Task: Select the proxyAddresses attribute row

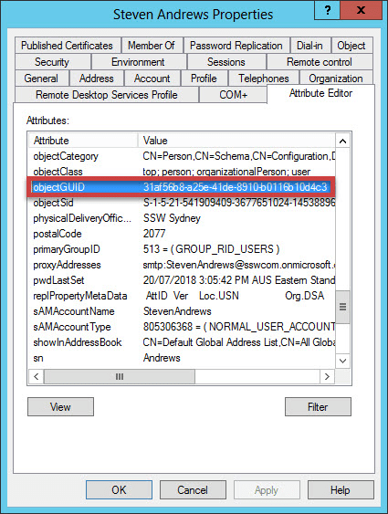Action: tap(182, 265)
